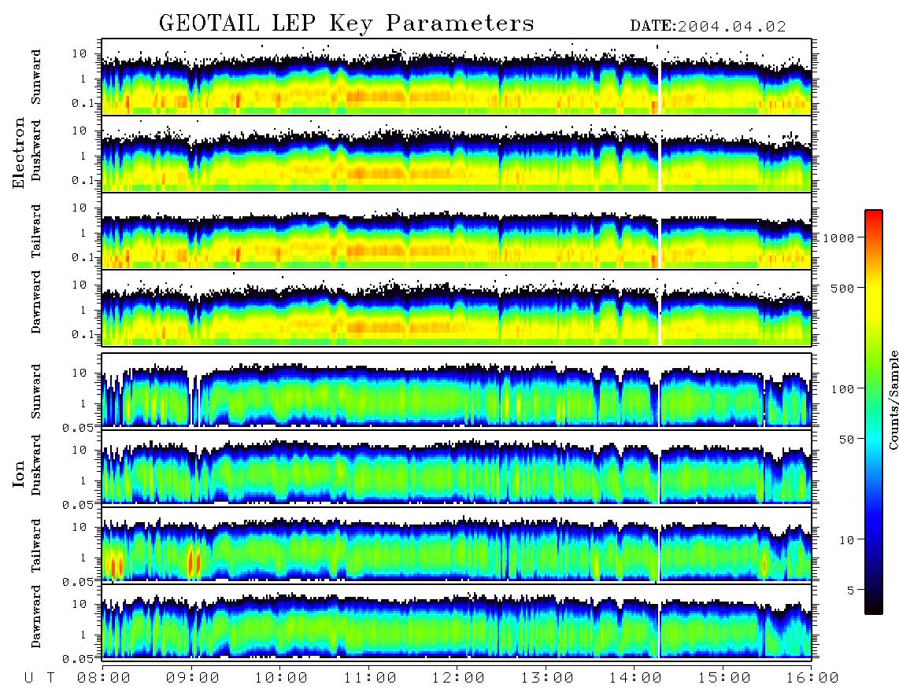Viewport: 899px width, 692px height.
Task: Click the "U T" time axis label
Action: point(39,678)
